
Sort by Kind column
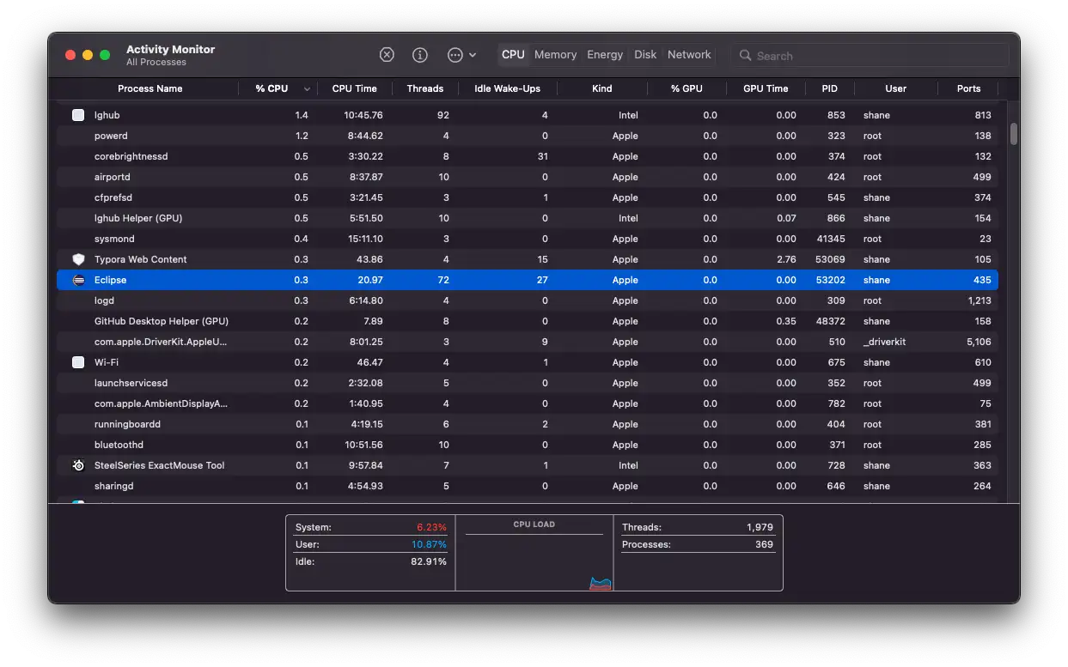pos(602,88)
